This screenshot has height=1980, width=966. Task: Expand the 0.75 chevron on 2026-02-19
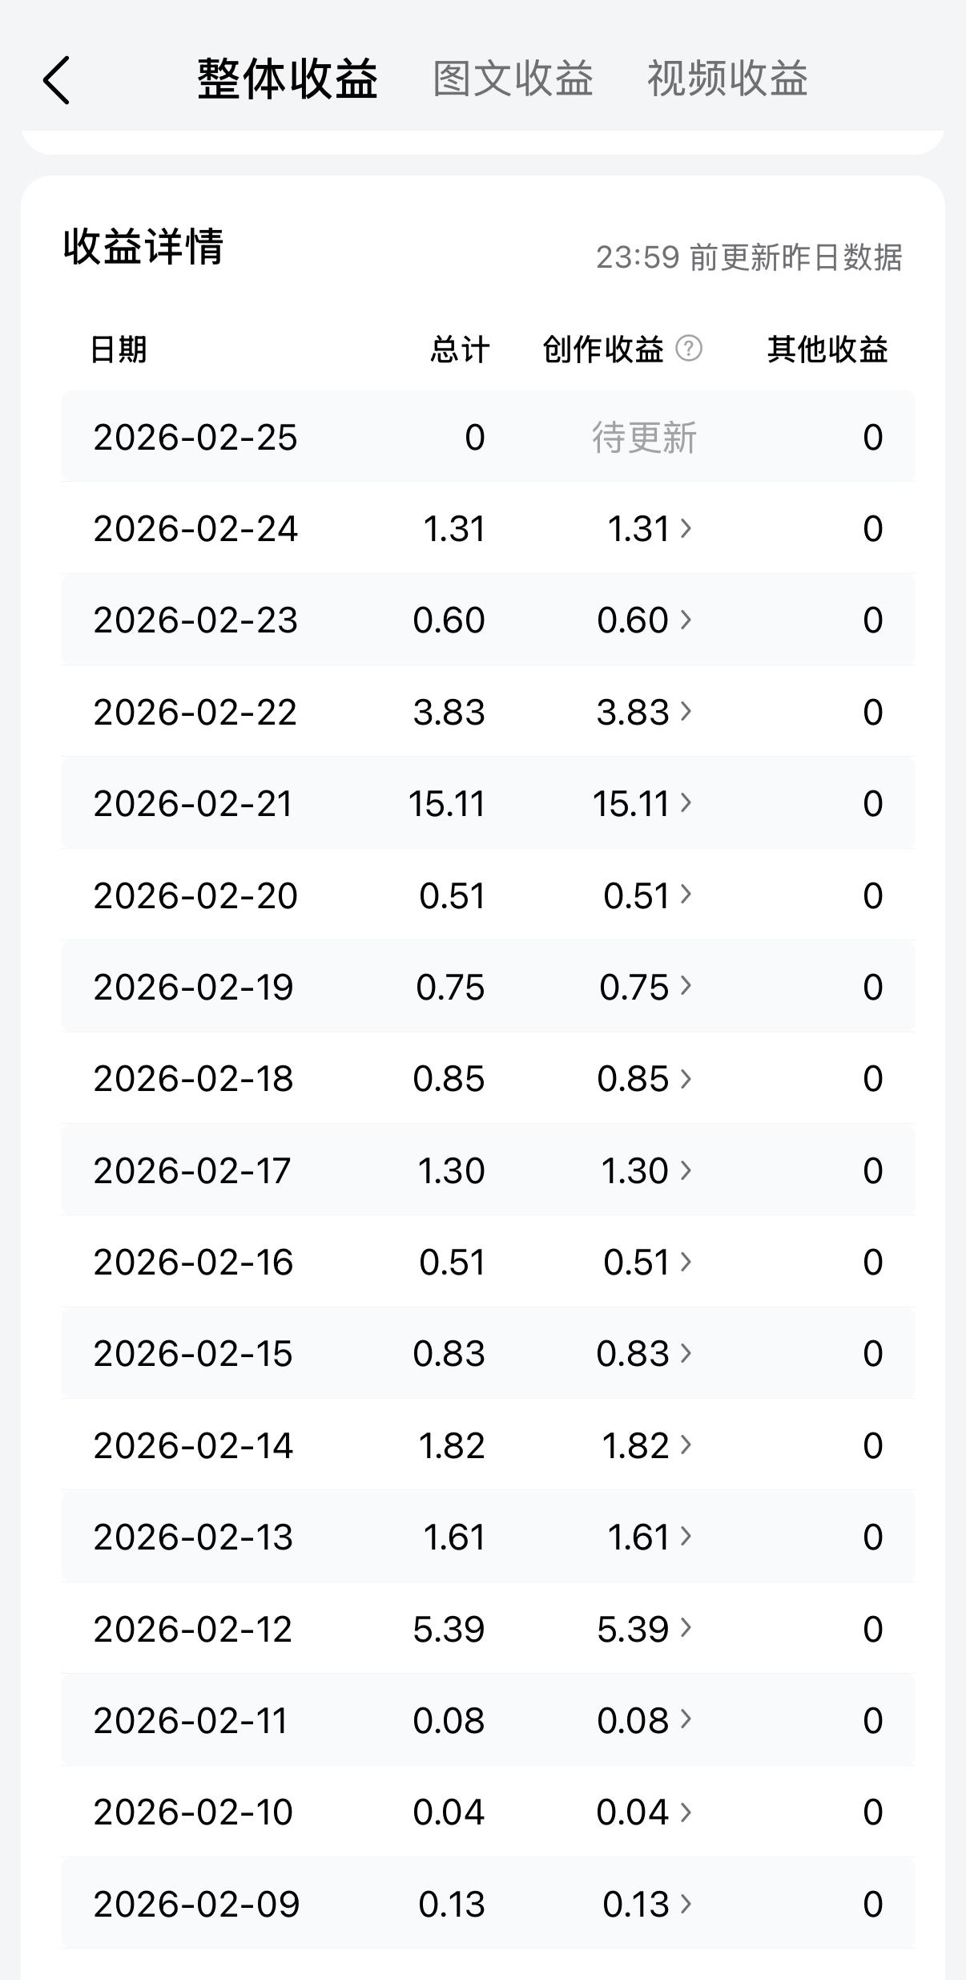[x=686, y=986]
